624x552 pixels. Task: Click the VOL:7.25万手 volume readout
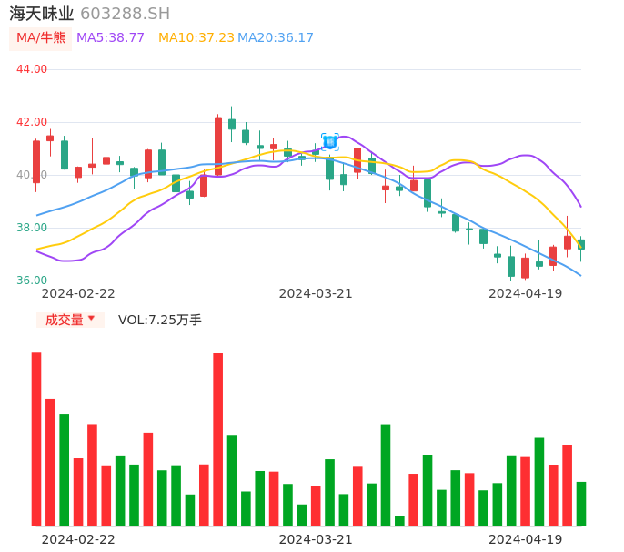[160, 320]
